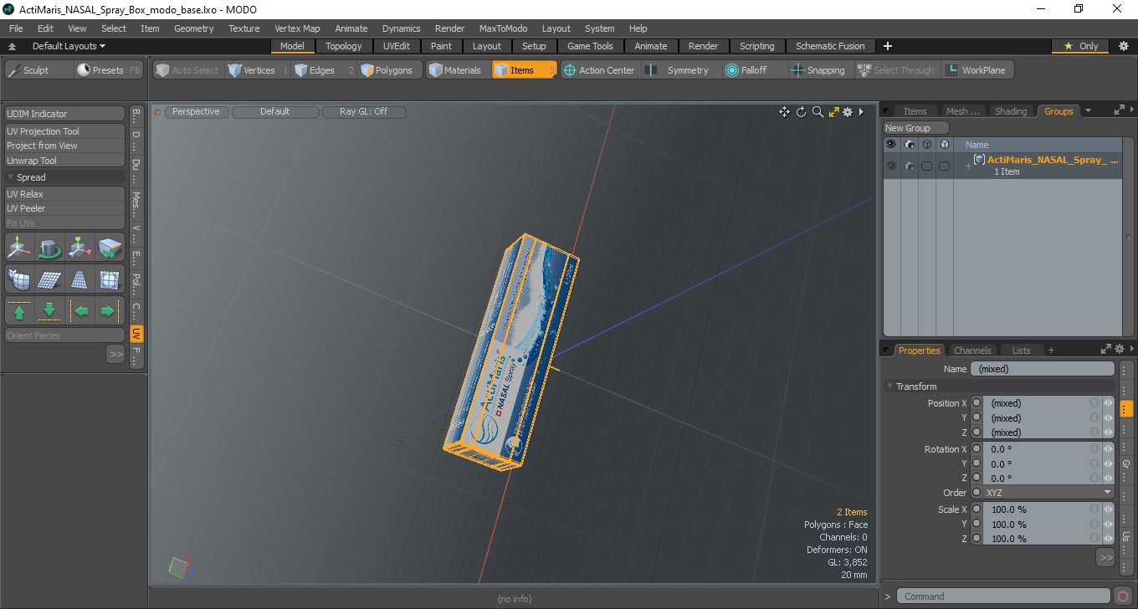Click the curved UV mesh unwrap icon
The width and height of the screenshot is (1138, 609).
coord(19,279)
